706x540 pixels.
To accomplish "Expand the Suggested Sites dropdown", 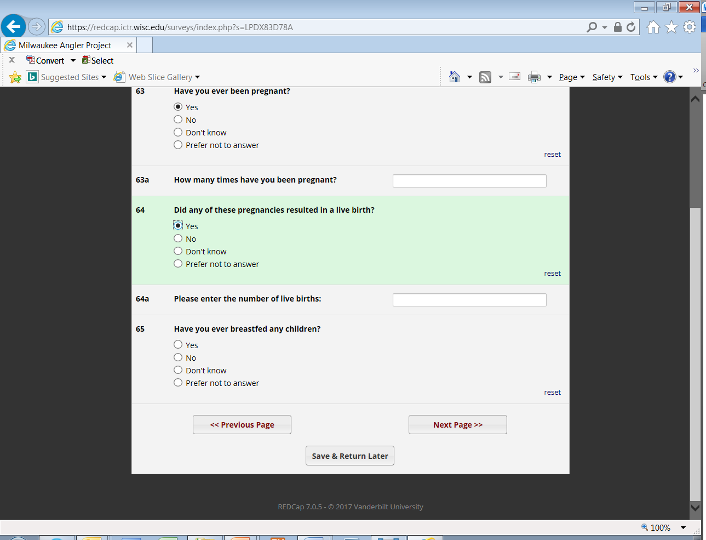I will (104, 77).
